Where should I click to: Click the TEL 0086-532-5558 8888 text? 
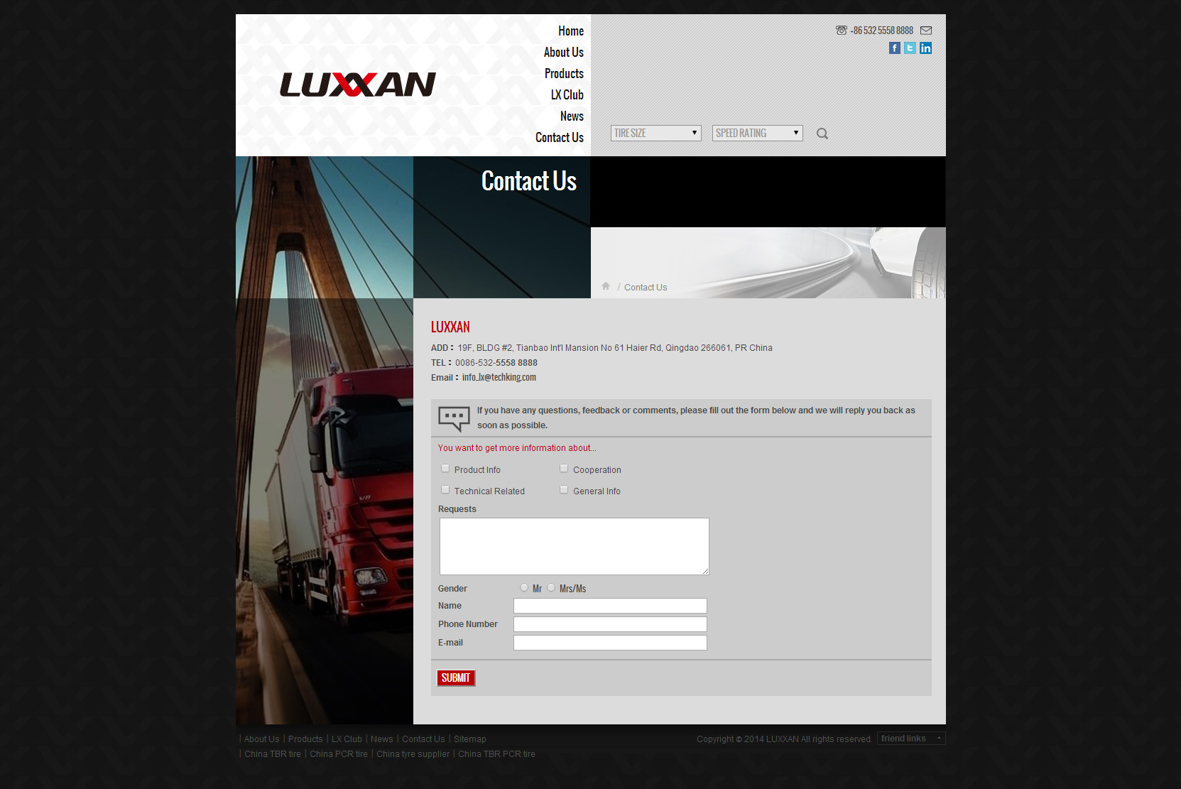tap(484, 363)
